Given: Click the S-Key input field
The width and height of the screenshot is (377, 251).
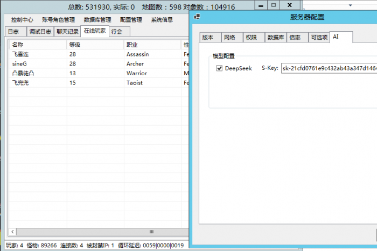Looking at the screenshot, I should (329, 68).
